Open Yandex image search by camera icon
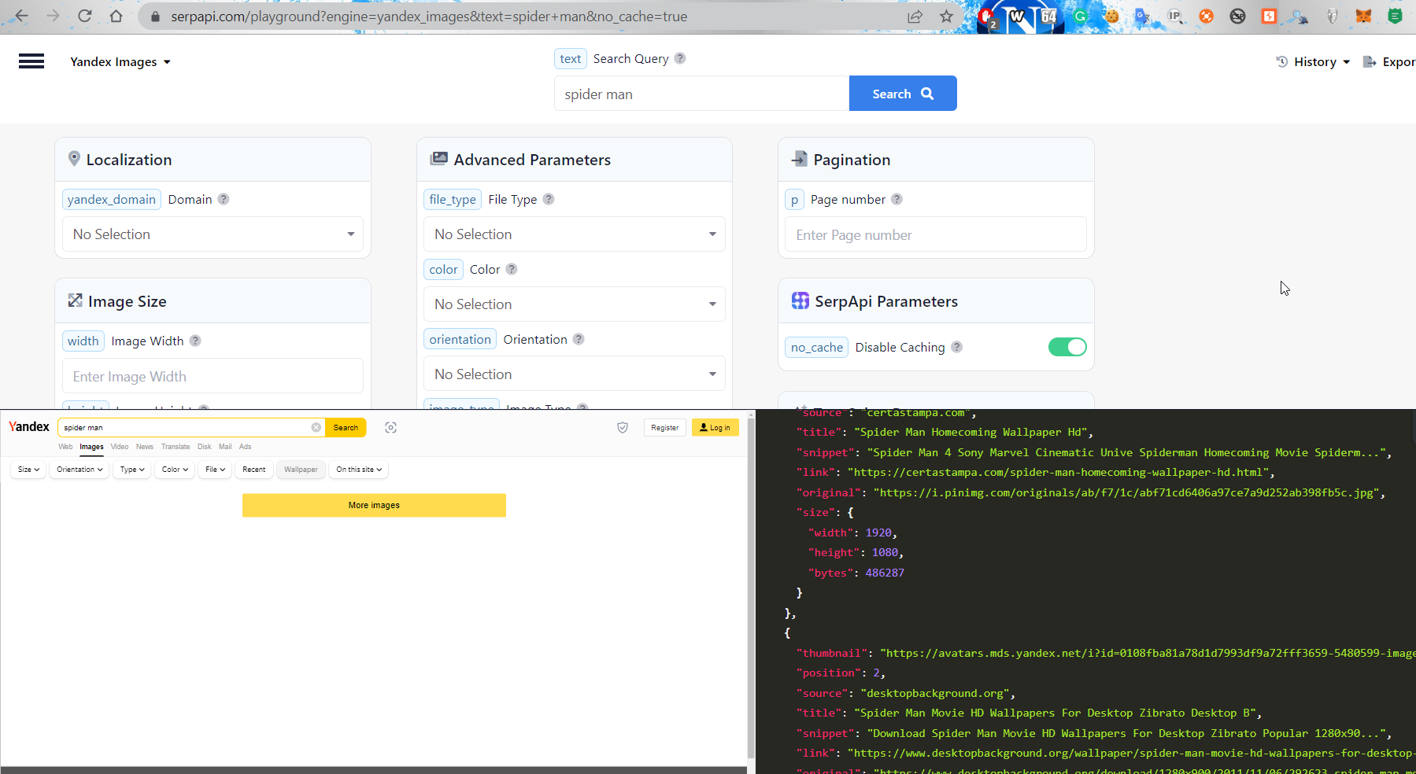 coord(391,427)
